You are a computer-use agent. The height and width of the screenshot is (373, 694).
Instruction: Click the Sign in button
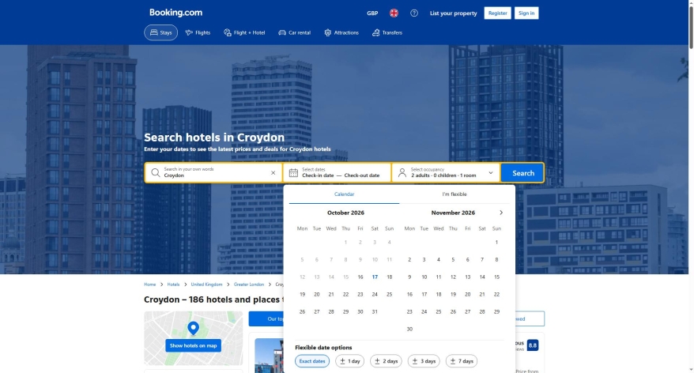pyautogui.click(x=526, y=13)
